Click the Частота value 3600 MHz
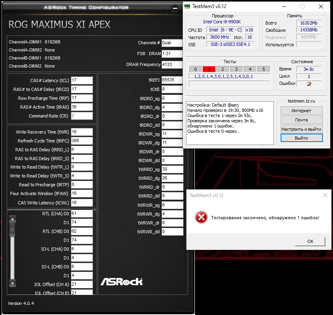This screenshot has height=315, width=333. click(x=219, y=37)
